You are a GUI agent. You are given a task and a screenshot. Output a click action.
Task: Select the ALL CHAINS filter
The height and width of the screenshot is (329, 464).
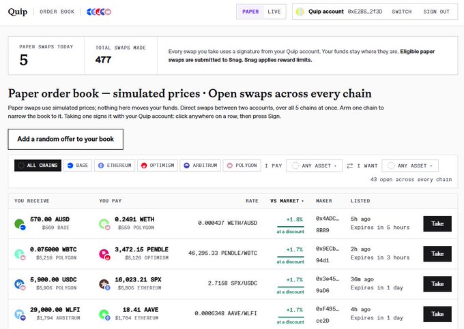(x=38, y=166)
